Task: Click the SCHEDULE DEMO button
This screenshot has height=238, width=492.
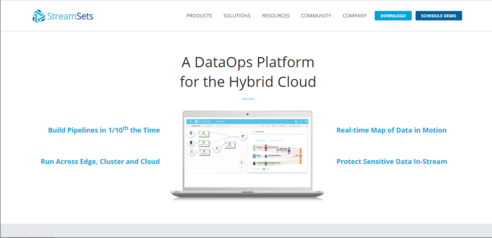Action: click(x=439, y=16)
